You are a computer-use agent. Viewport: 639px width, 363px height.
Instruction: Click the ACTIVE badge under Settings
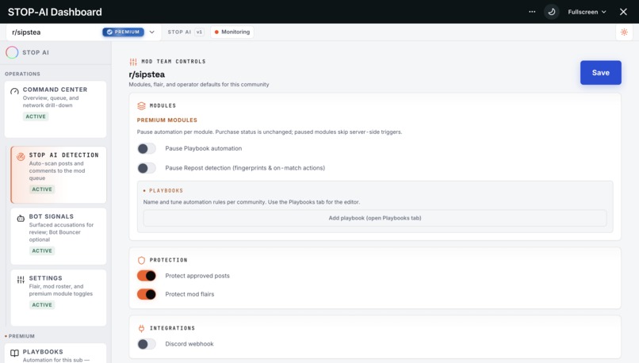[x=42, y=305]
